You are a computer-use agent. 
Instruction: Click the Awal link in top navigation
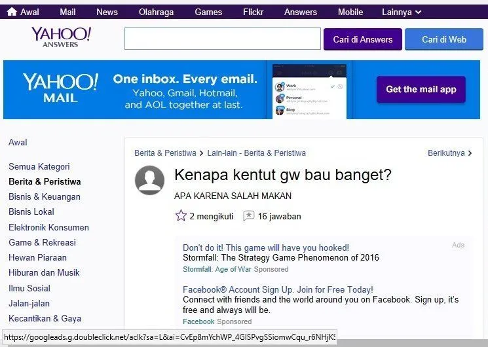click(x=29, y=12)
